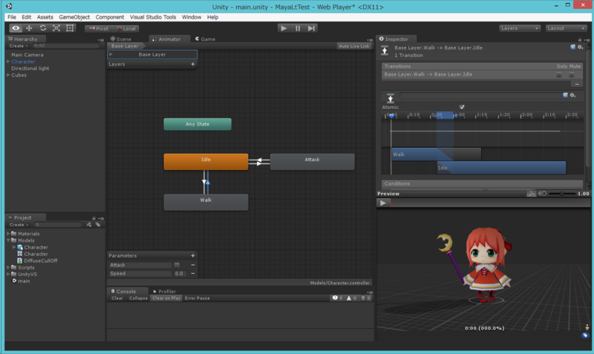This screenshot has height=354, width=594.
Task: Select the Idle state node
Action: pyautogui.click(x=206, y=162)
